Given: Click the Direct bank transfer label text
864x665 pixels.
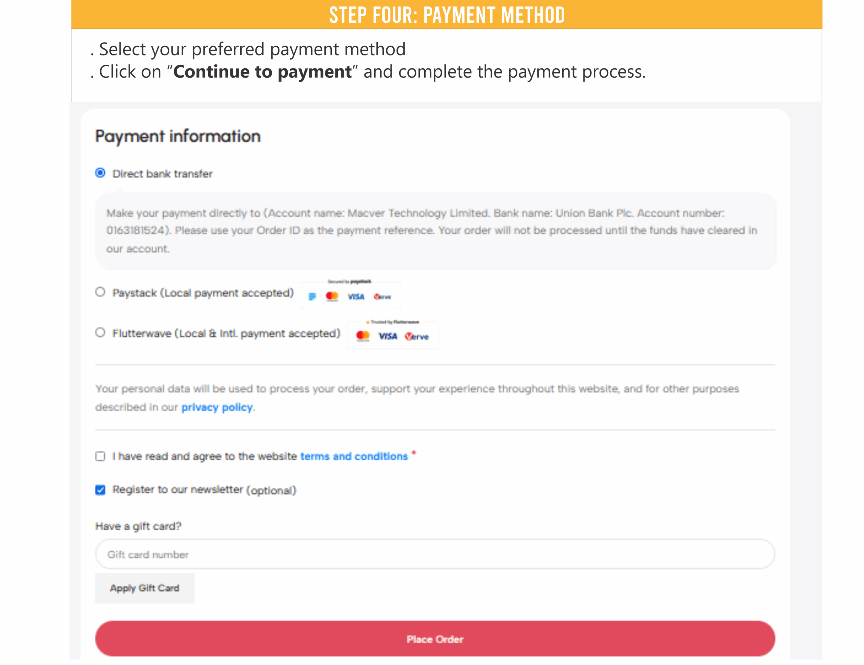Looking at the screenshot, I should [x=162, y=174].
